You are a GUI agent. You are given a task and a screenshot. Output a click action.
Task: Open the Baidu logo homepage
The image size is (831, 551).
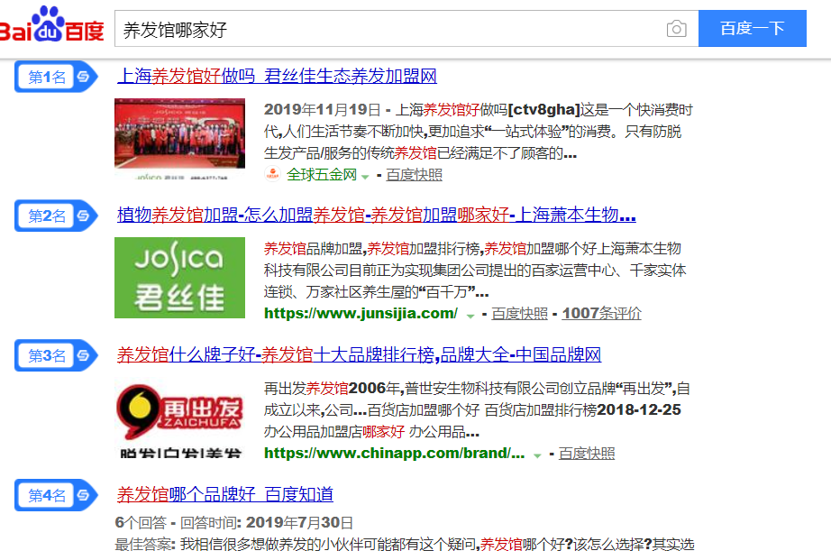[51, 24]
